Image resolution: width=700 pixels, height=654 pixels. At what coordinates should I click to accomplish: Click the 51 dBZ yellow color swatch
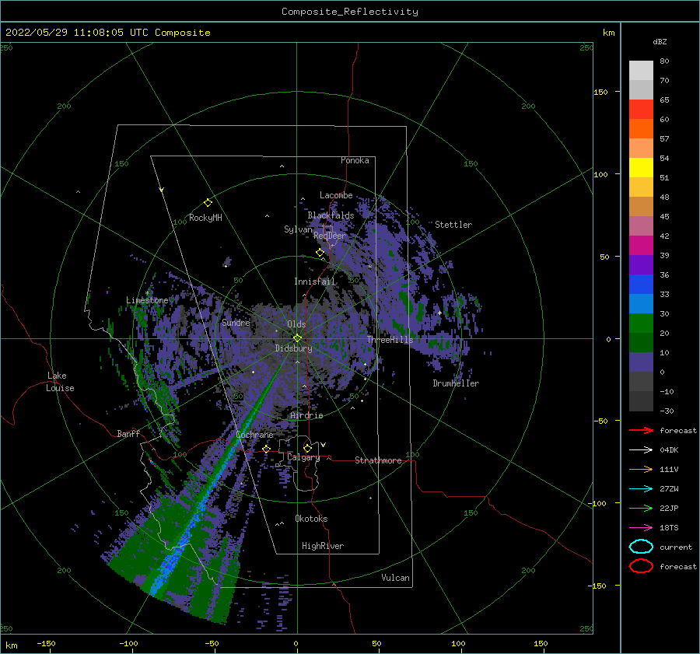click(641, 168)
